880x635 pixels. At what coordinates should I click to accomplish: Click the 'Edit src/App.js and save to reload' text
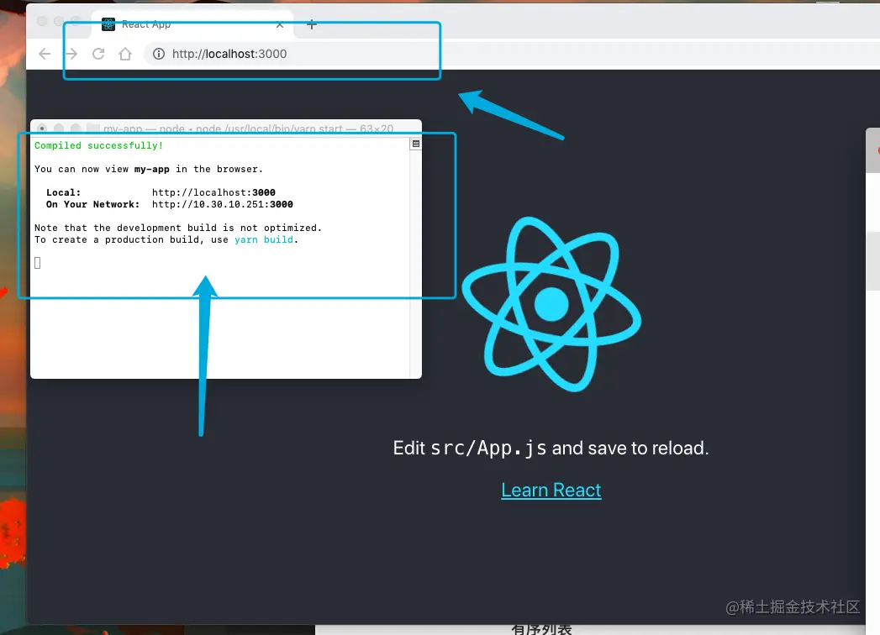coord(551,449)
